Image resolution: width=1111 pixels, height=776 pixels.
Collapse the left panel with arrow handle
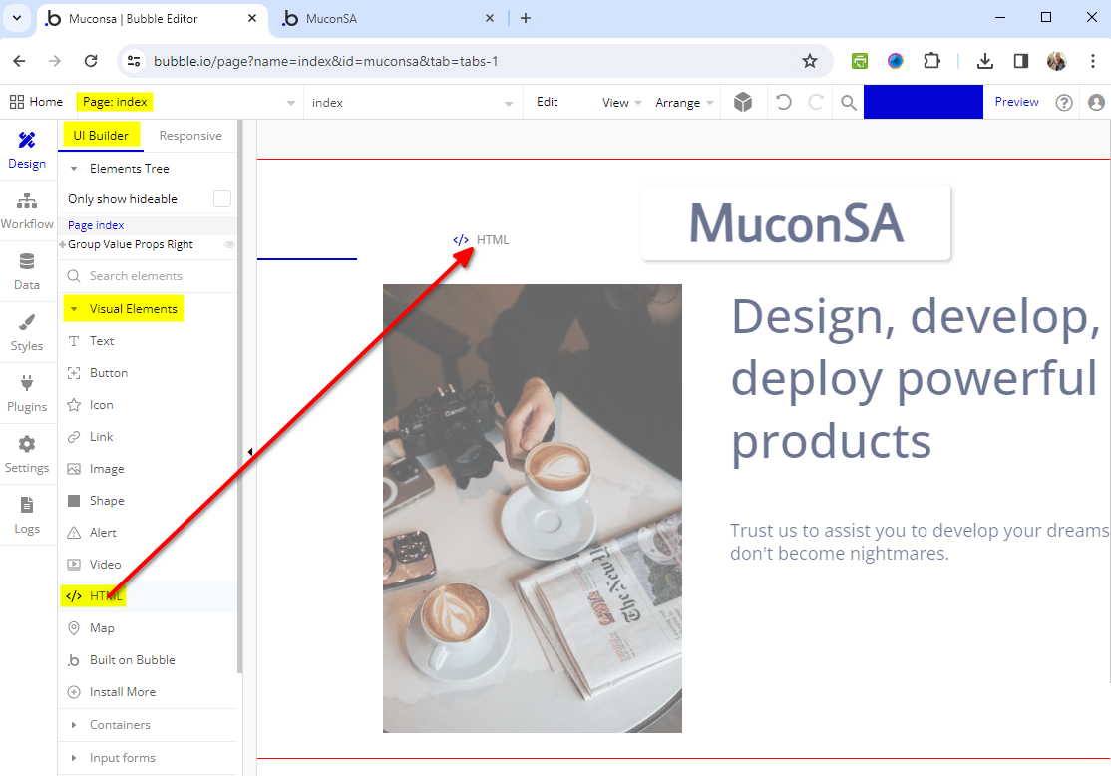(x=249, y=452)
